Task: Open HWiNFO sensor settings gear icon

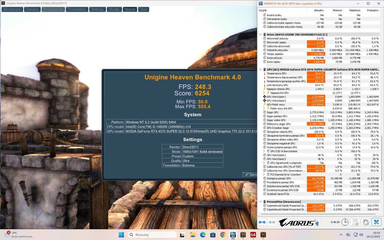Action: 366,222
